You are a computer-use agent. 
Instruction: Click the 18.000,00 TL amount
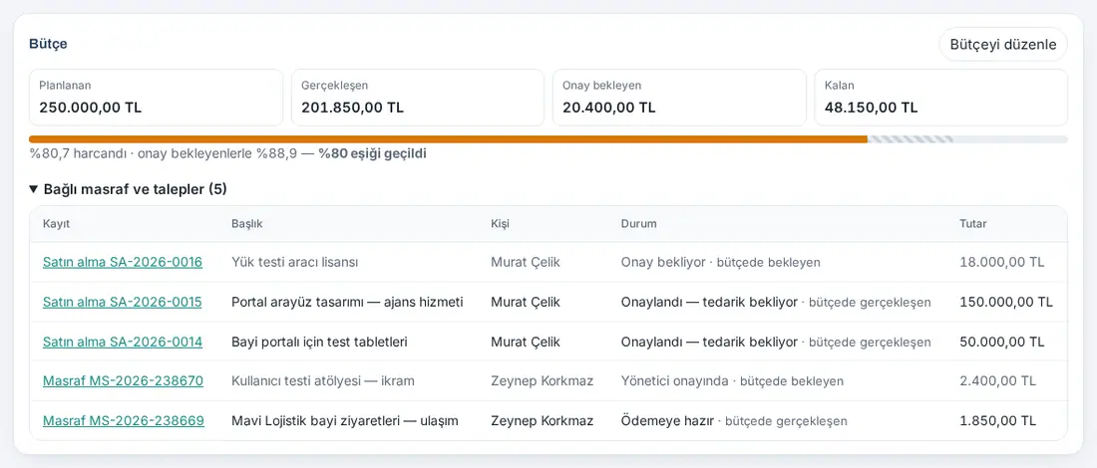[1002, 262]
